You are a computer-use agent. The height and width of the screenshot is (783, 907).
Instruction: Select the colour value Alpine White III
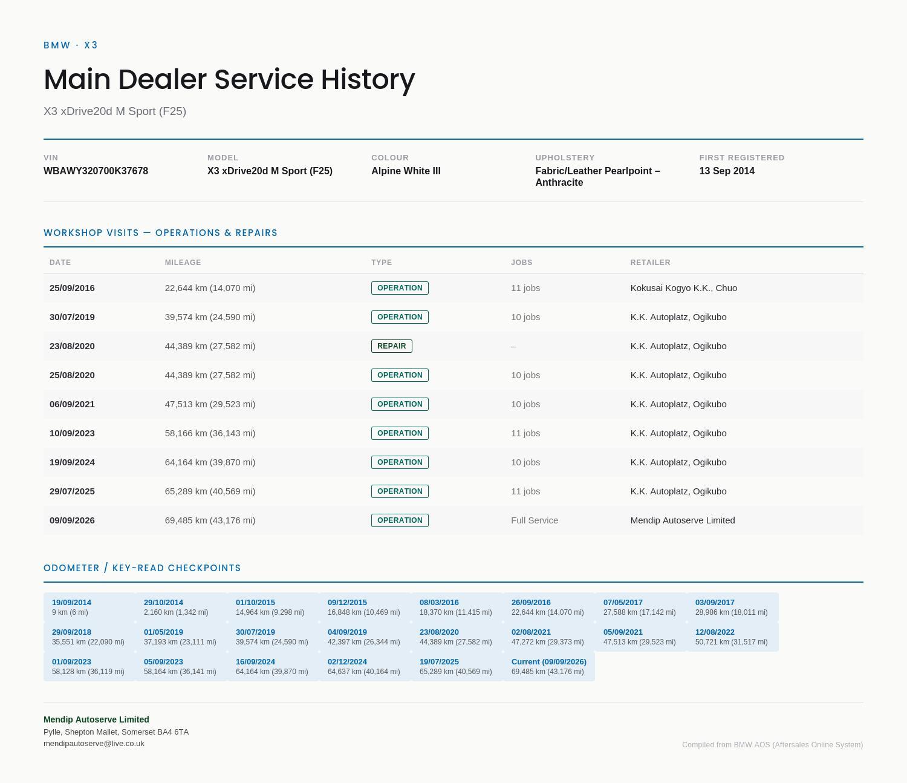[406, 171]
